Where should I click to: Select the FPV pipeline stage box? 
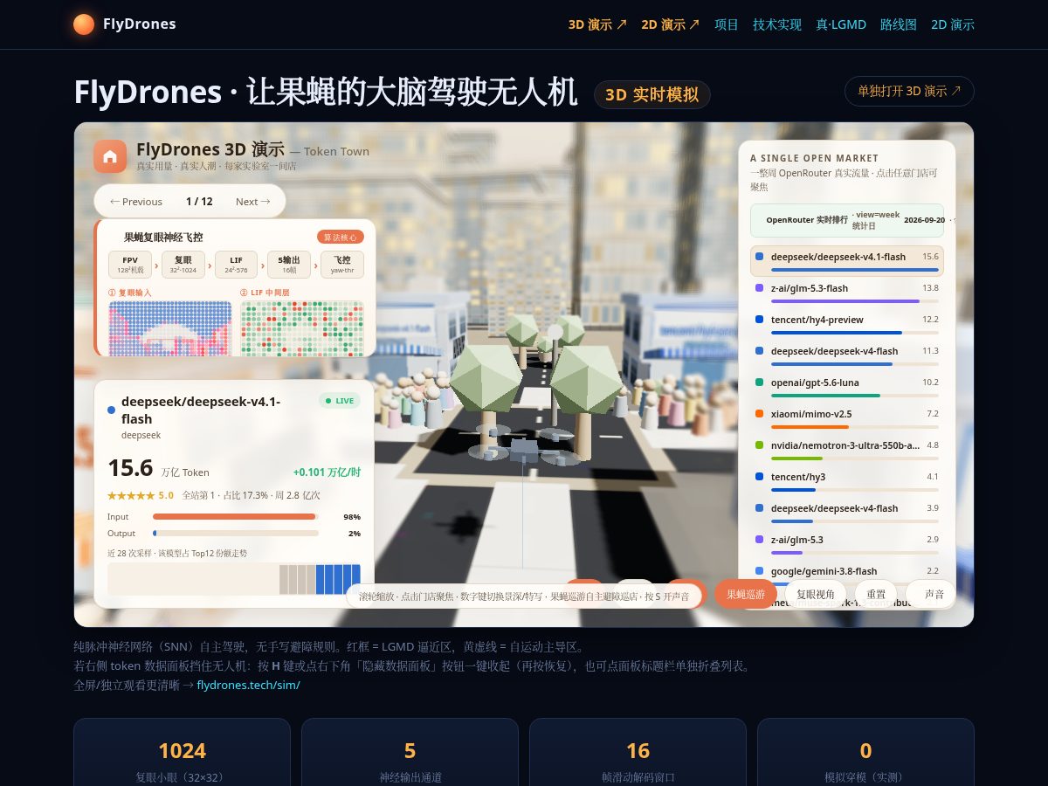[130, 265]
